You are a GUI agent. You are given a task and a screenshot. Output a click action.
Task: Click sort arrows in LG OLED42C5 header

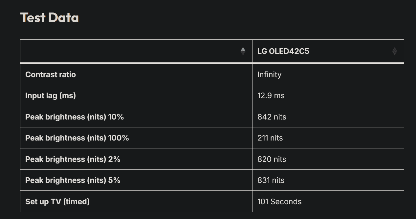click(395, 51)
